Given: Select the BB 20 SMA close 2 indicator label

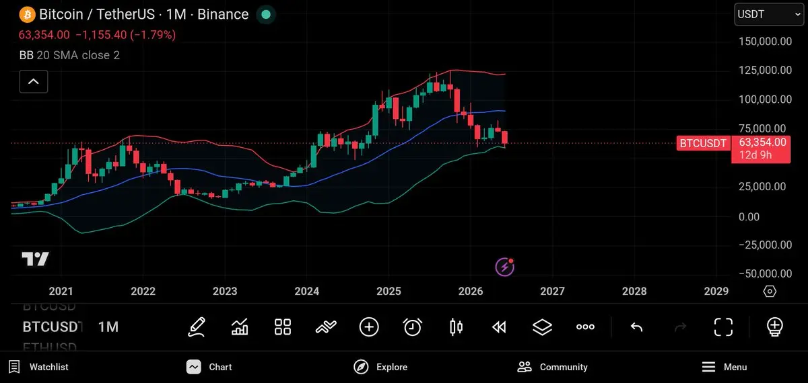Looking at the screenshot, I should point(69,55).
